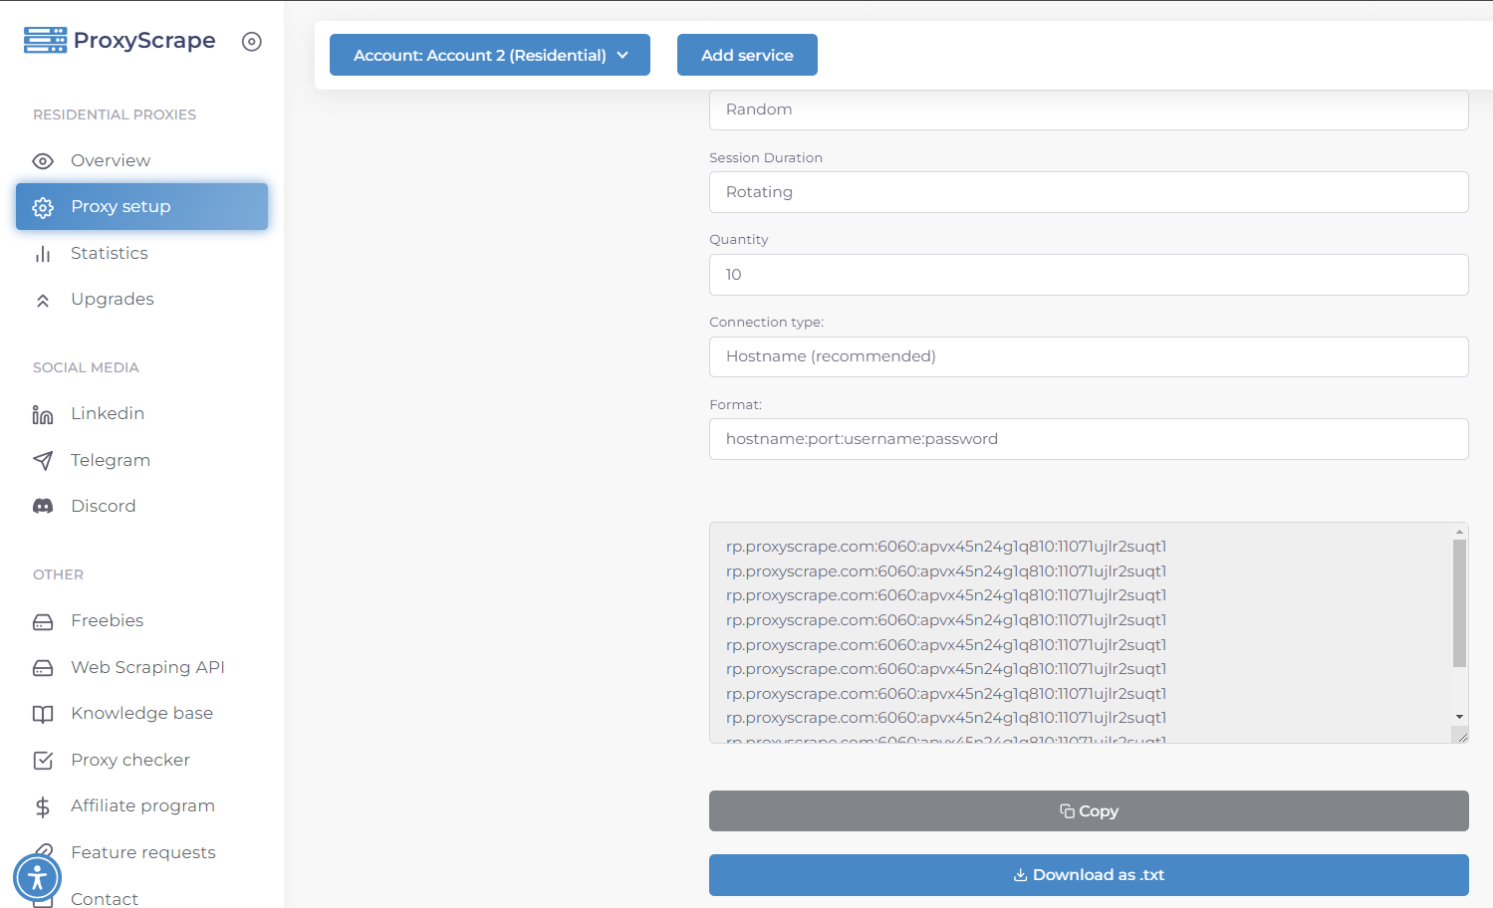This screenshot has height=908, width=1493.
Task: Open the Format dropdown
Action: click(x=1088, y=438)
